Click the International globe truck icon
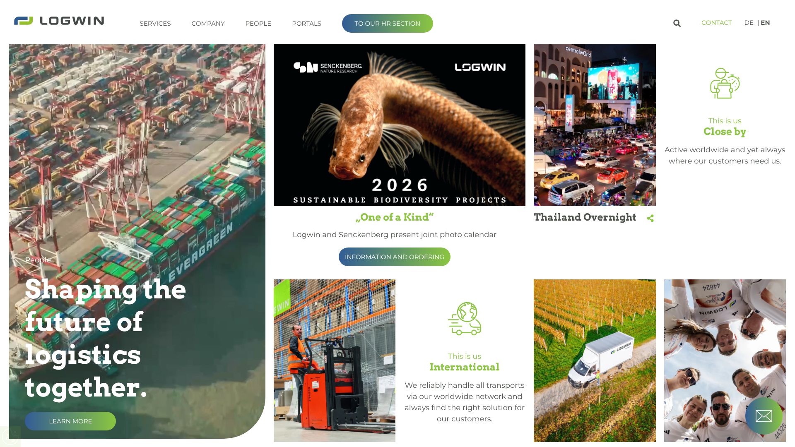Screen dimensions: 795x447 tap(465, 318)
